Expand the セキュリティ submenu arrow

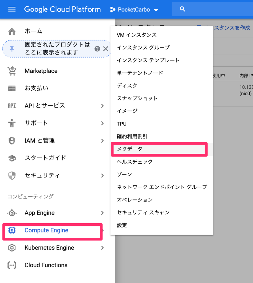[102, 175]
